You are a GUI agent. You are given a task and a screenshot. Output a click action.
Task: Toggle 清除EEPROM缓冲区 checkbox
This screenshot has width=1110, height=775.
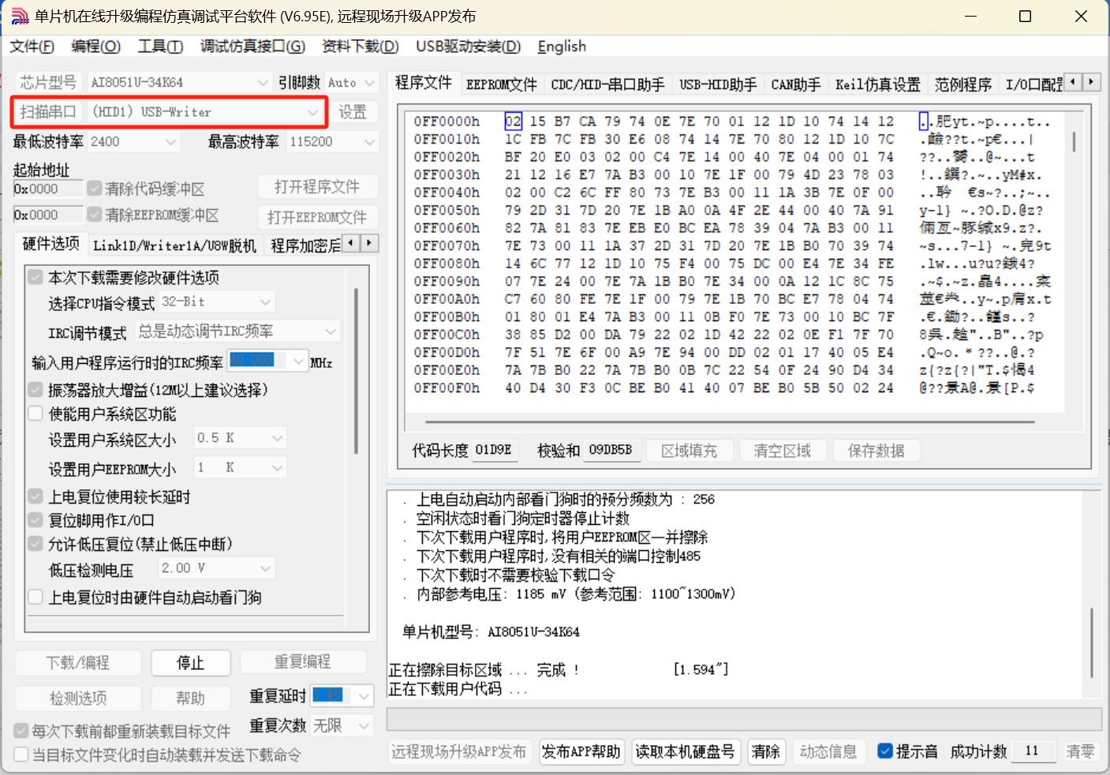click(95, 215)
